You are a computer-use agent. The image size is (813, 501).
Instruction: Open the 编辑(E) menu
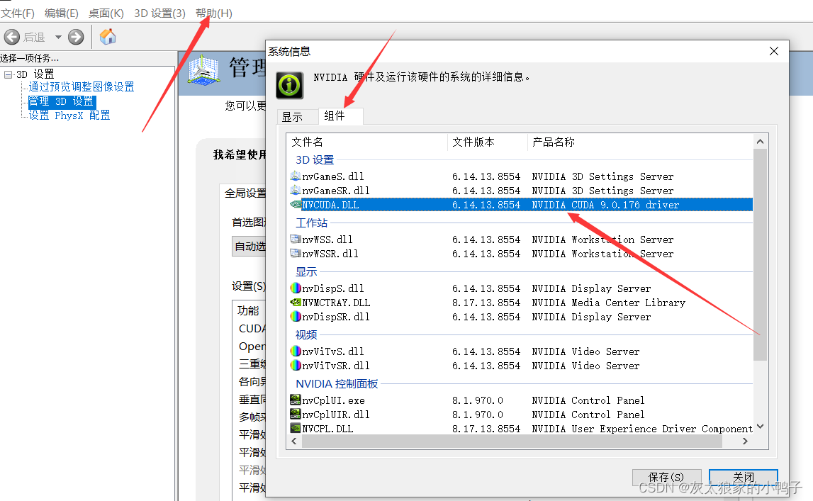pyautogui.click(x=61, y=13)
